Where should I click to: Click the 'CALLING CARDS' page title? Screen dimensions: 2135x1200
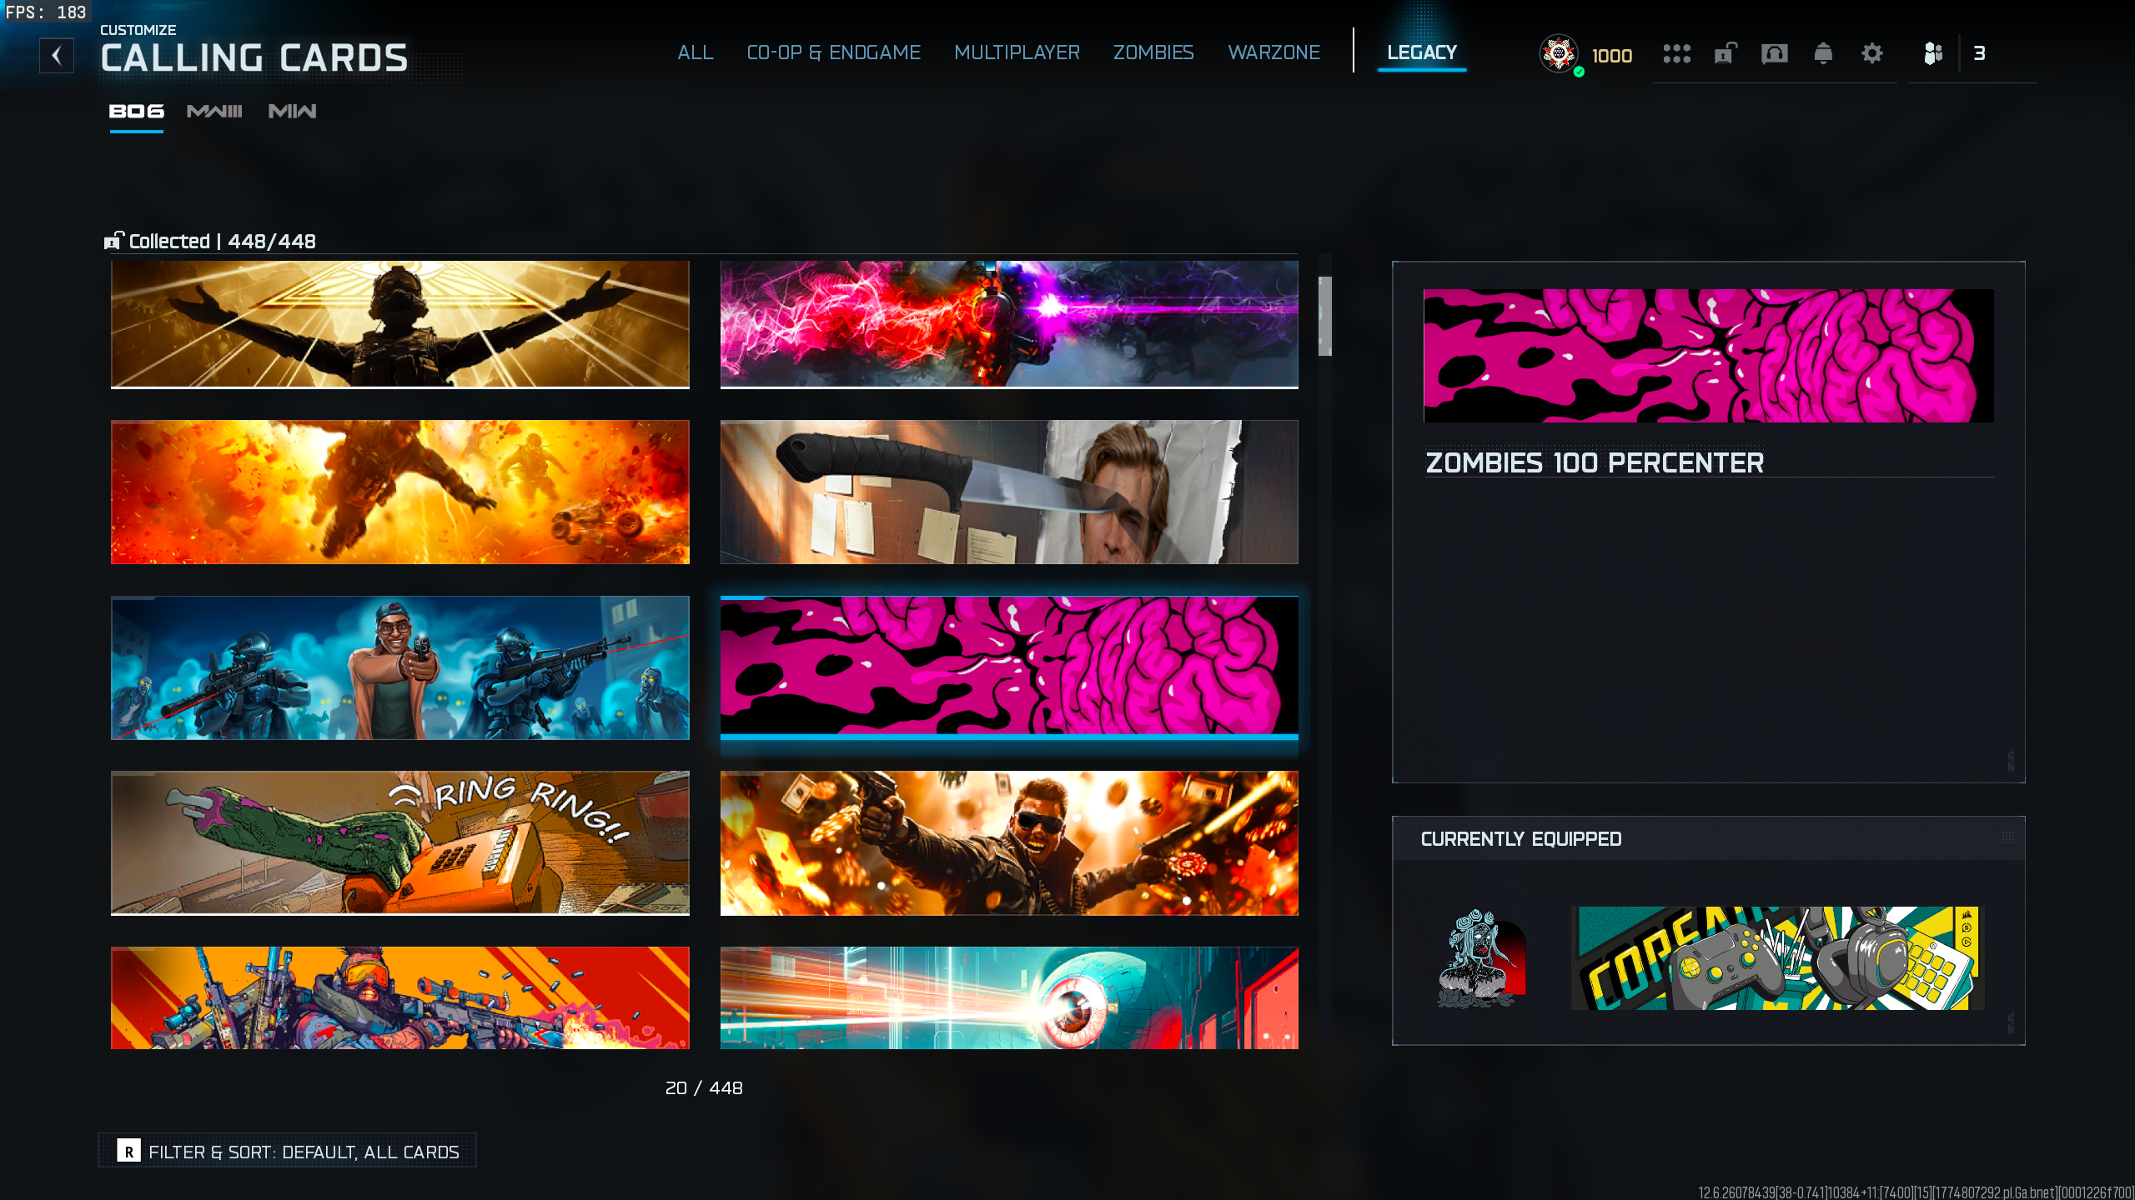pyautogui.click(x=254, y=58)
